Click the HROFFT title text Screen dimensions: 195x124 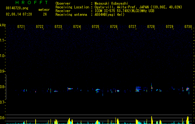(32, 2)
